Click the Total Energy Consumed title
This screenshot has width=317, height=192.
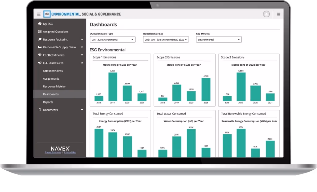tap(108, 114)
